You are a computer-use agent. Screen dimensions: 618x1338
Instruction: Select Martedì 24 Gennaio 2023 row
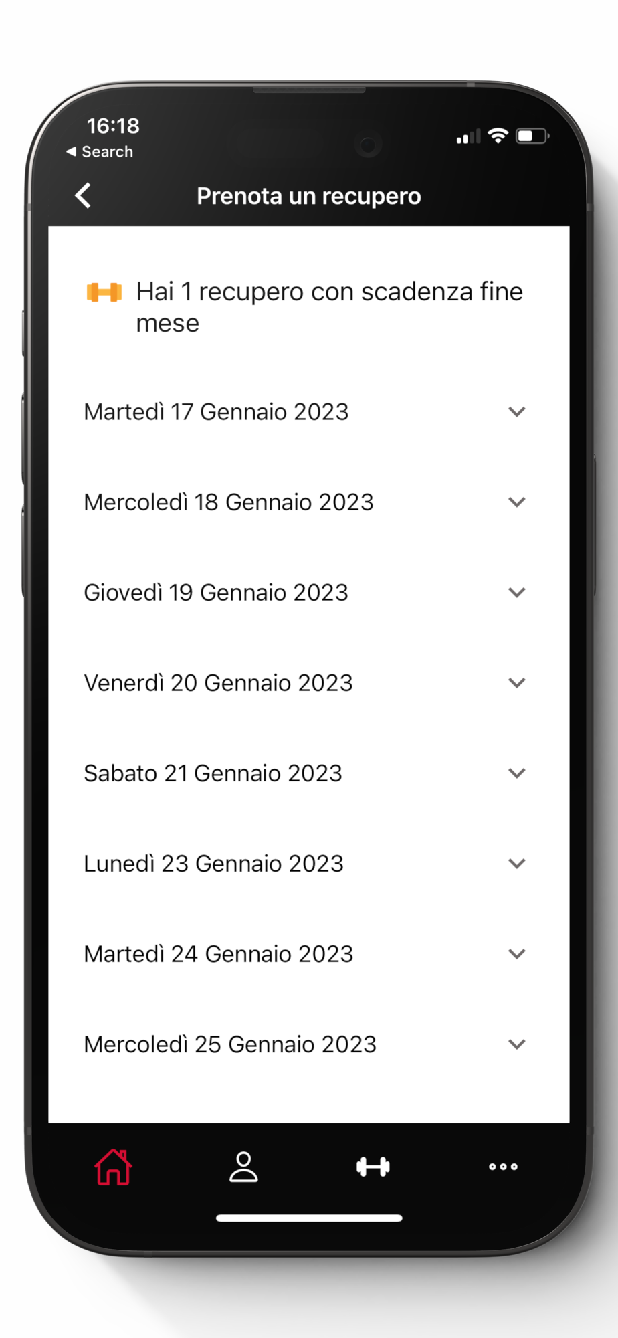309,953
